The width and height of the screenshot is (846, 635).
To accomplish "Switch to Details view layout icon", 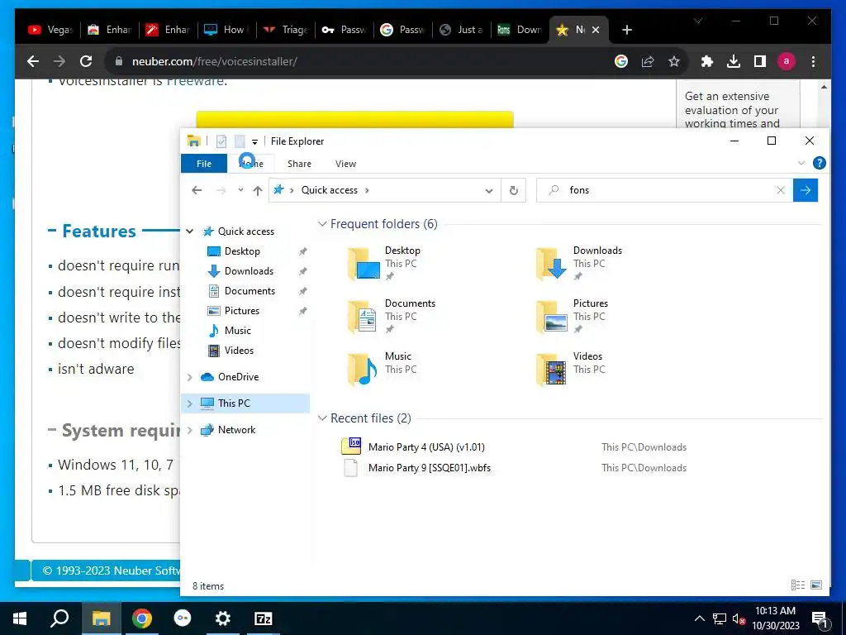I will 798,585.
